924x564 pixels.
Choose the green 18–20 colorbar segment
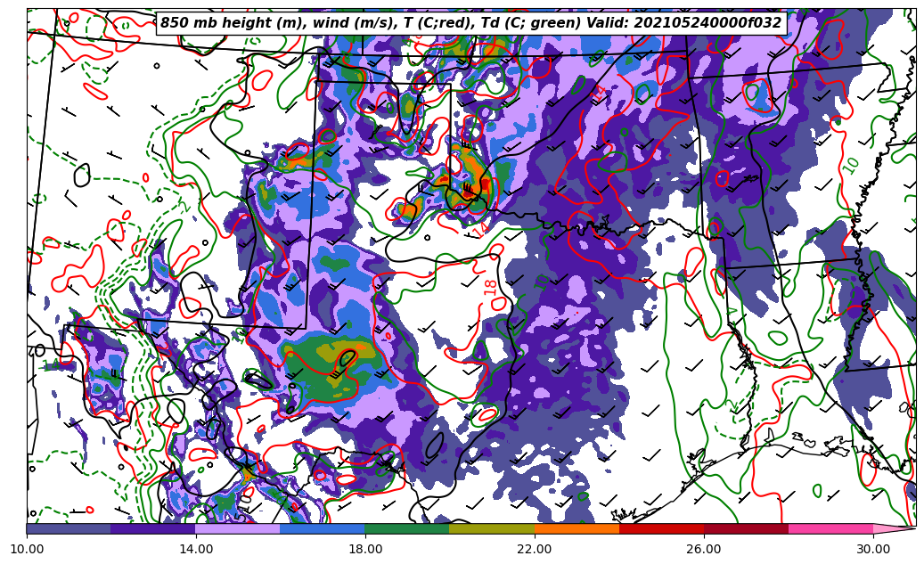point(407,528)
